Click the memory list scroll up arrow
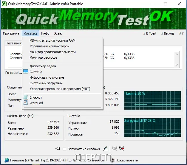Viewport: 187px width, 165px height. click(177, 54)
